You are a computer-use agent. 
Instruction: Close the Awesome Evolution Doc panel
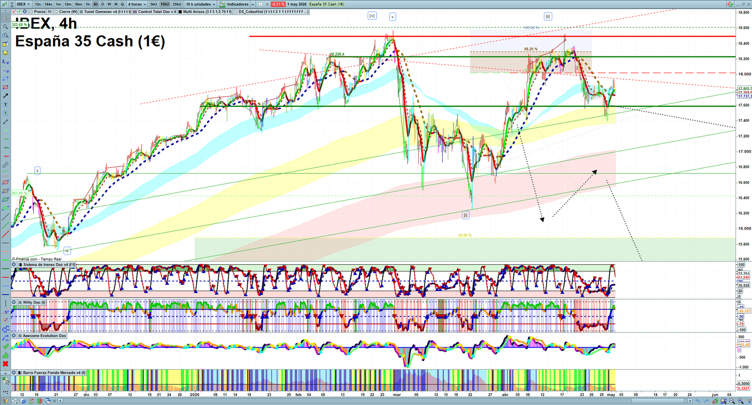[14, 336]
